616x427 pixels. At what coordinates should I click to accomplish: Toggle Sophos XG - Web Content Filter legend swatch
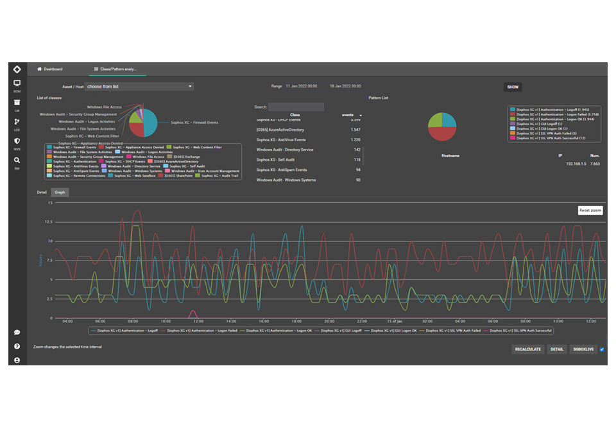(169, 147)
